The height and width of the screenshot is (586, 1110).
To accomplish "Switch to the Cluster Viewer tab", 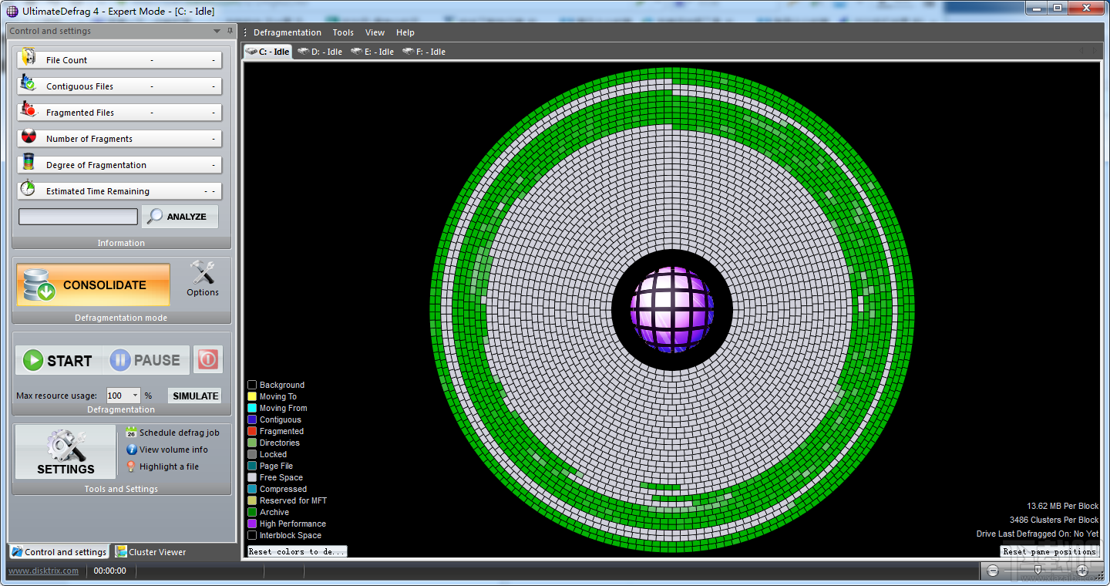I will click(x=151, y=552).
